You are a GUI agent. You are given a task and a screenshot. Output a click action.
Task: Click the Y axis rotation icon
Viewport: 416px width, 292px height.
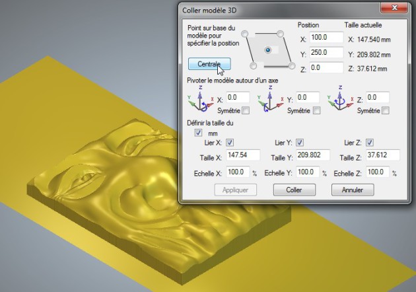tap(270, 100)
